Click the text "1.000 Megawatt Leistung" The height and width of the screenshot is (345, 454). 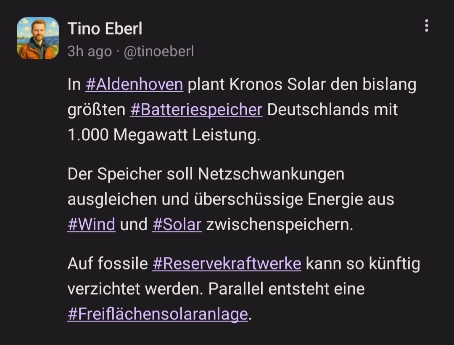(x=164, y=135)
